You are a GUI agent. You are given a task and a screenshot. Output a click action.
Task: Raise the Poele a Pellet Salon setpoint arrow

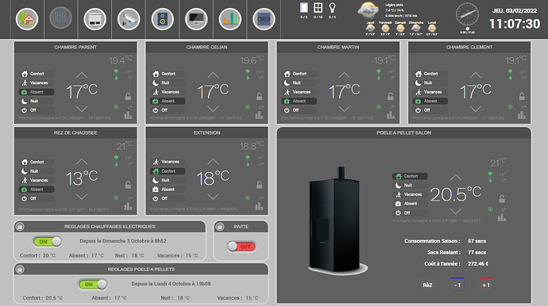point(455,178)
